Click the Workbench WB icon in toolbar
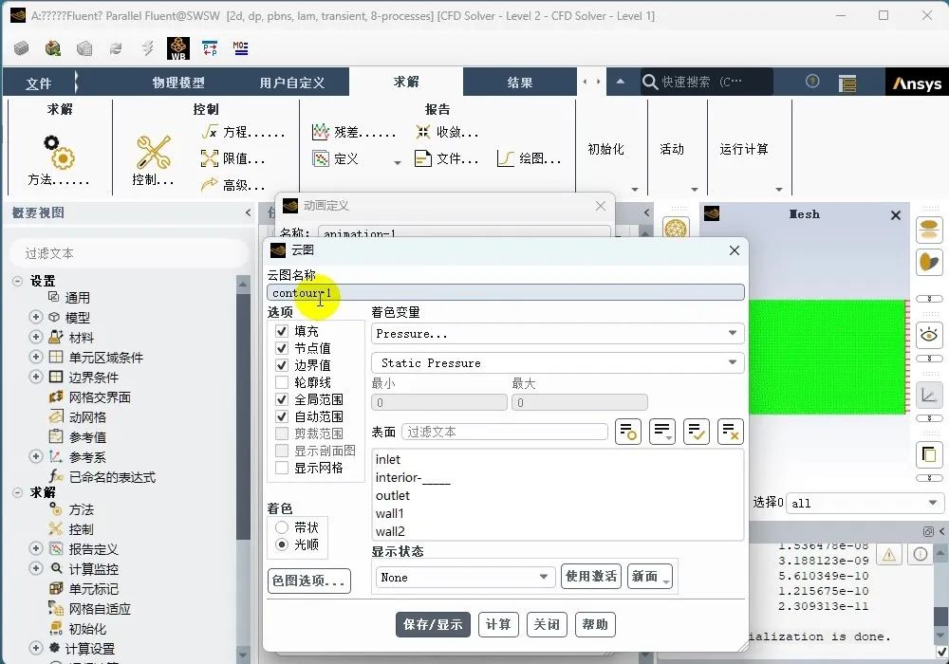Viewport: 949px width, 664px height. (177, 48)
